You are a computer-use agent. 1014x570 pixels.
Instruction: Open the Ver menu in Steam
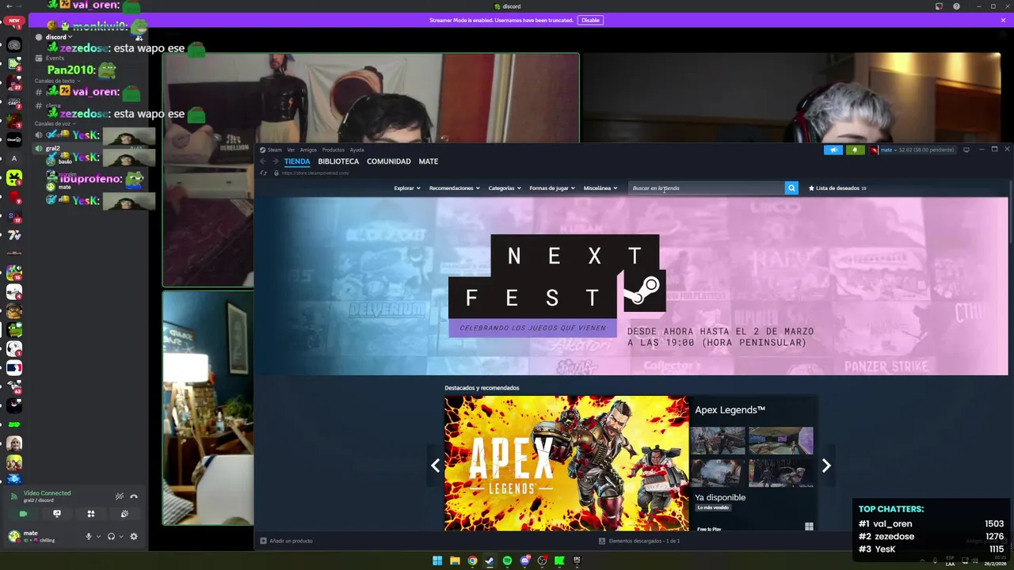291,150
